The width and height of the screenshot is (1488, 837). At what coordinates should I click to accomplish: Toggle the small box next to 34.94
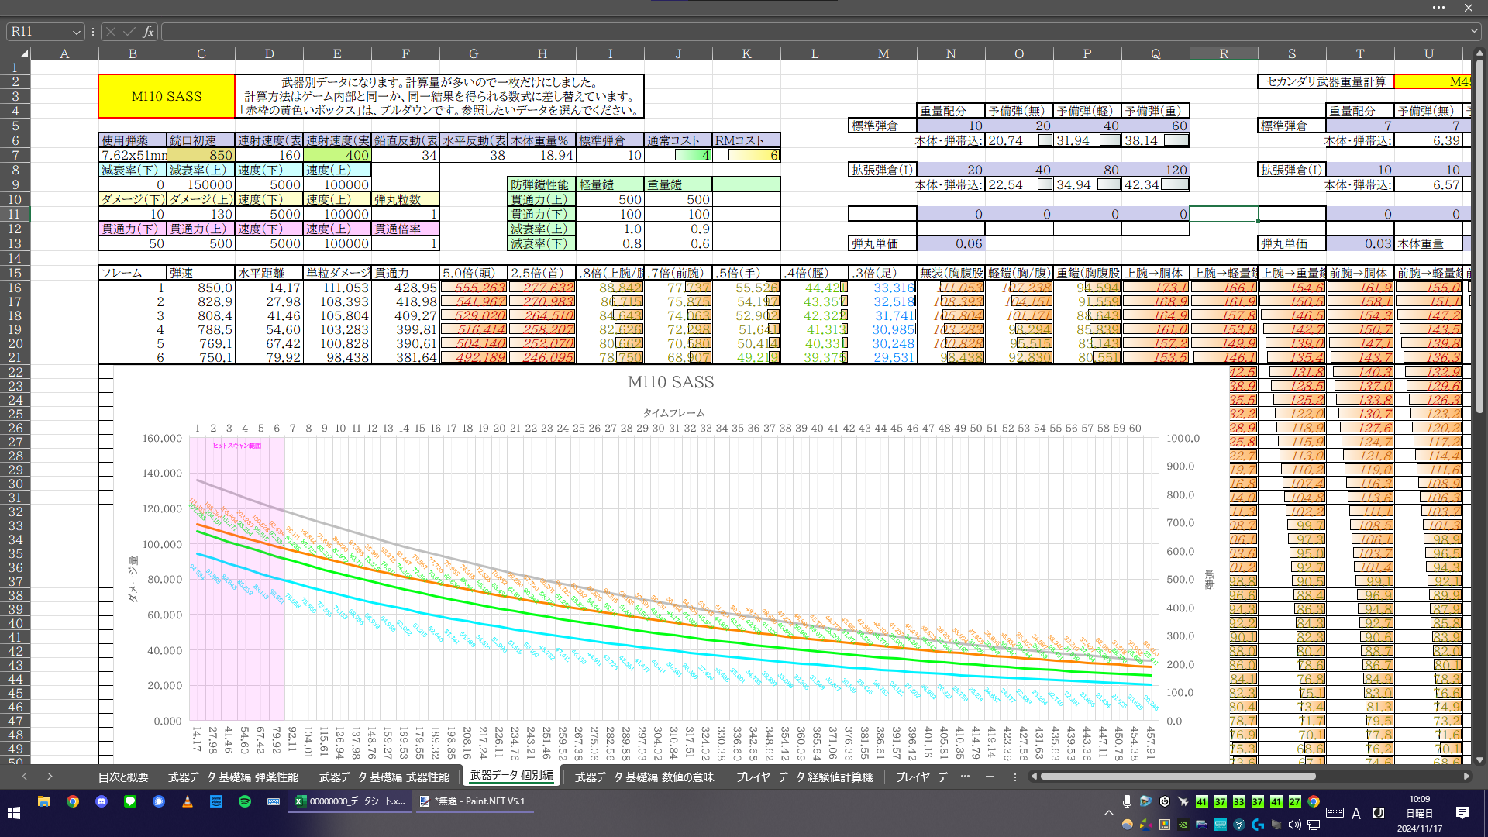coord(1109,184)
